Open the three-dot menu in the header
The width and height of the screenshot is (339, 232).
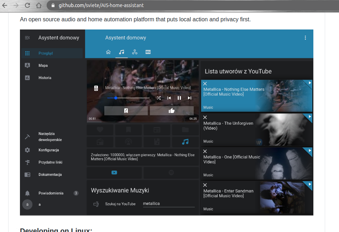pyautogui.click(x=305, y=38)
